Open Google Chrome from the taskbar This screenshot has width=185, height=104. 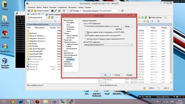[12, 101]
